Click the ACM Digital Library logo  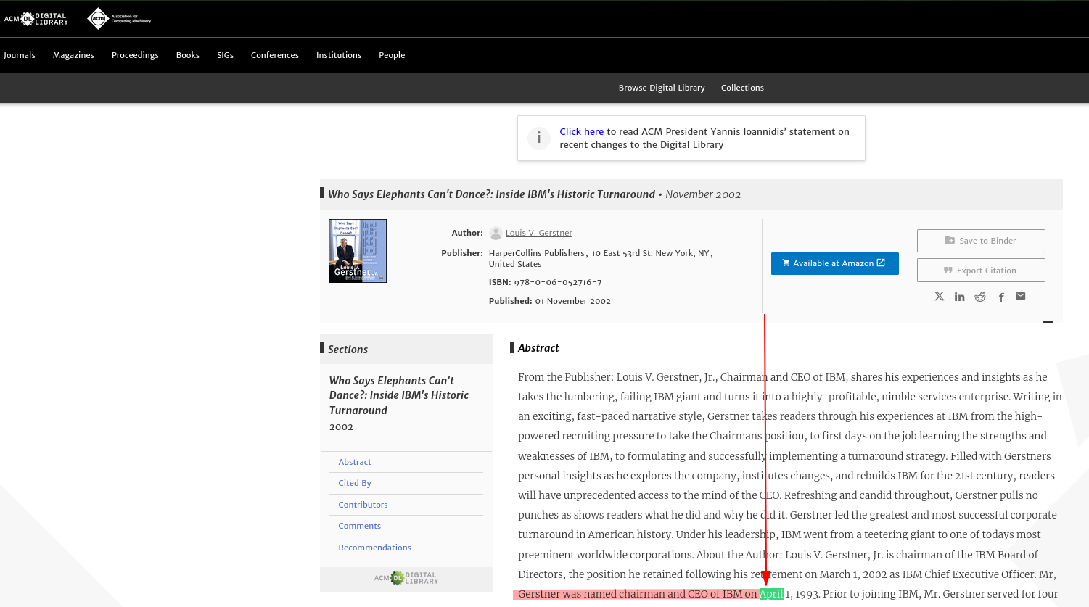pos(36,19)
